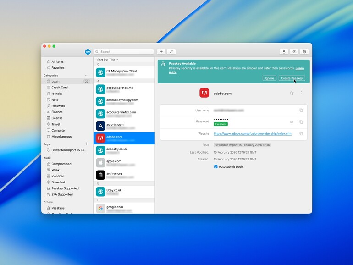
Task: Open the Breached audit list
Action: coord(67,182)
